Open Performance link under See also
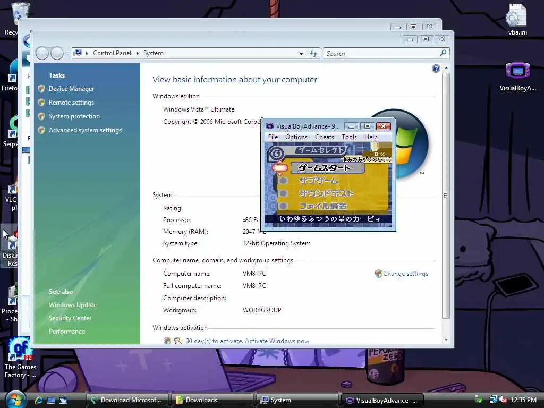The width and height of the screenshot is (544, 408). pos(66,331)
